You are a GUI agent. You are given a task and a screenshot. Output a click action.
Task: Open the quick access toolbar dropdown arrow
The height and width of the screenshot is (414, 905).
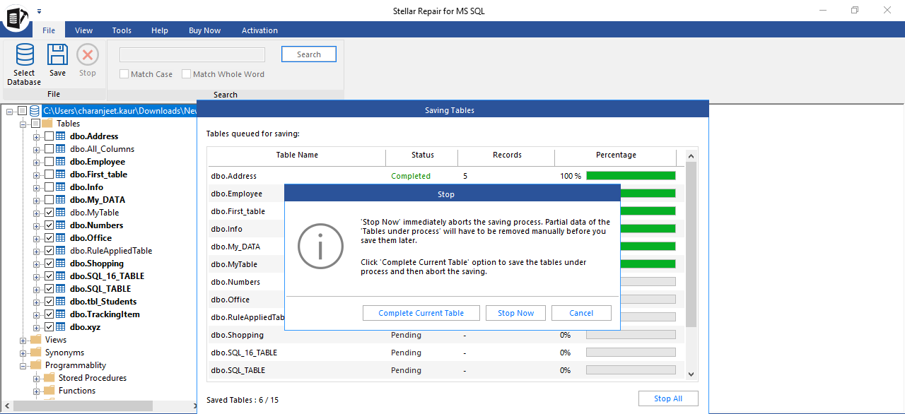[x=39, y=11]
